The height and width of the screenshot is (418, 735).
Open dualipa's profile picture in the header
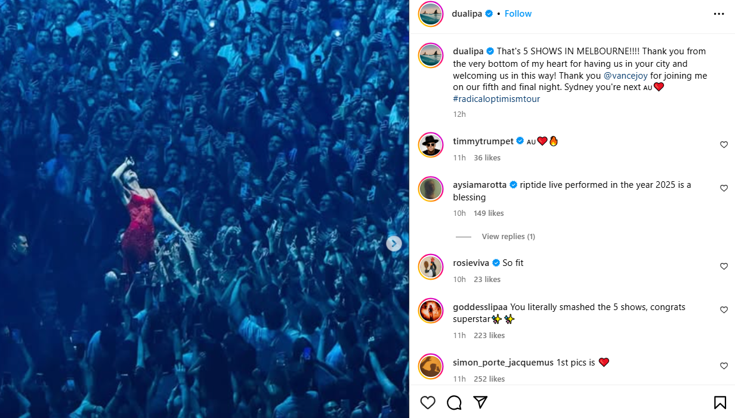click(431, 14)
